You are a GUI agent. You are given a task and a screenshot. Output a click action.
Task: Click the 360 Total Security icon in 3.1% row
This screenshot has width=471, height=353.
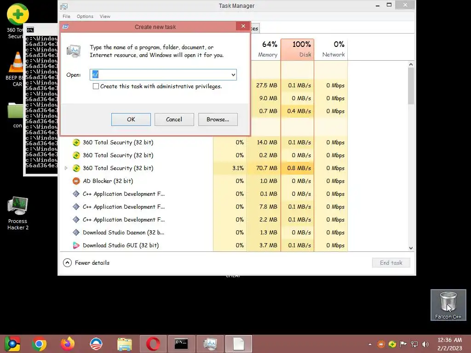tap(76, 168)
